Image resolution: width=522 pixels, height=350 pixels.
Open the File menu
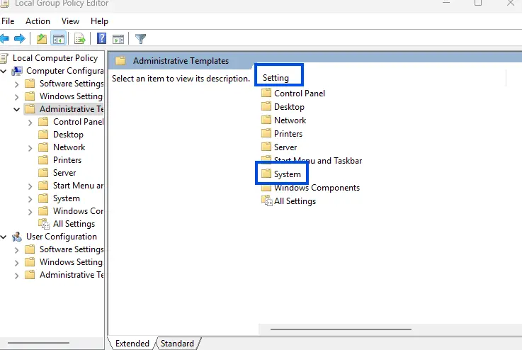[x=8, y=21]
